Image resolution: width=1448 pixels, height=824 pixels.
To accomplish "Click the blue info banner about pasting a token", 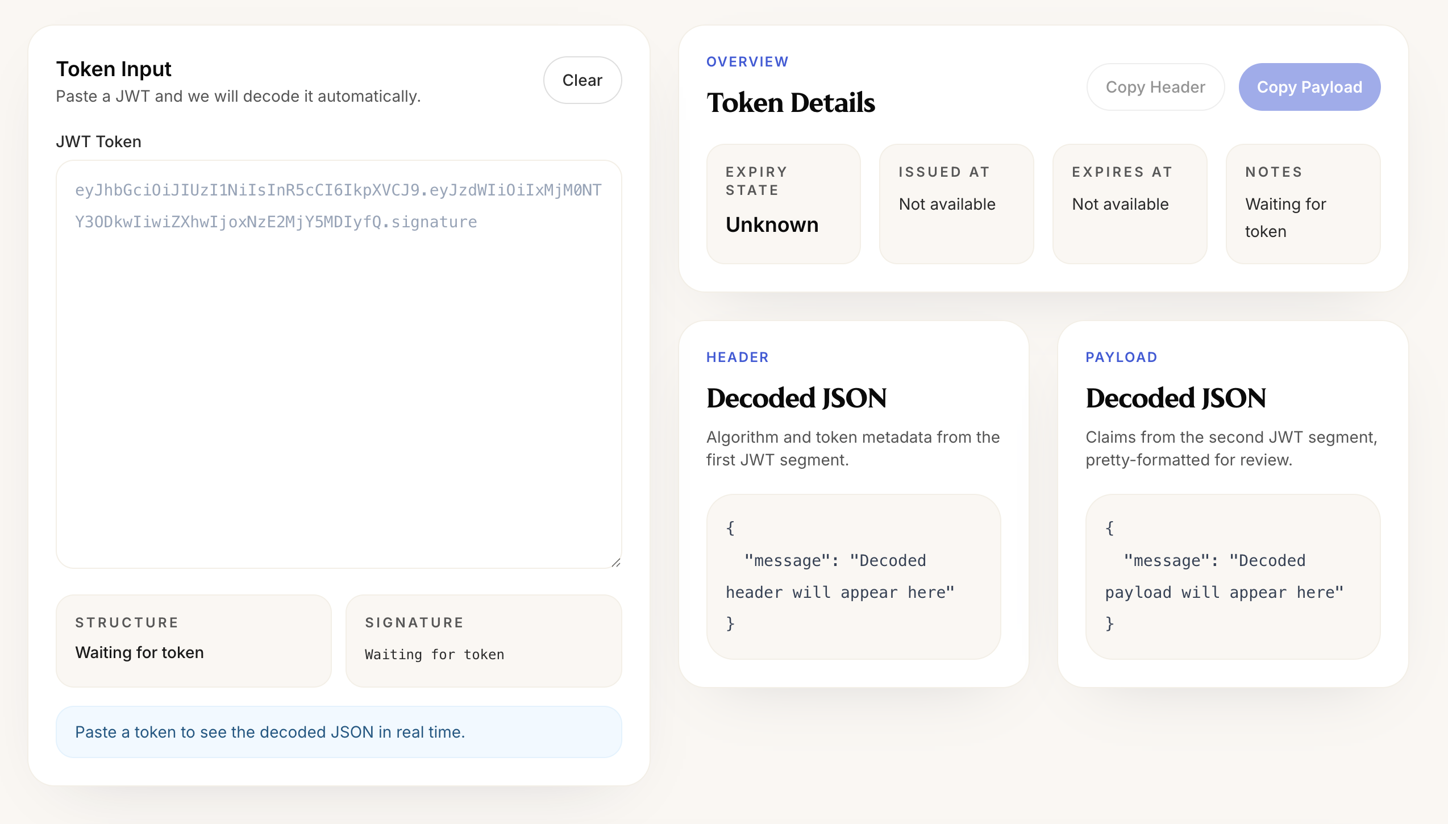I will [339, 732].
